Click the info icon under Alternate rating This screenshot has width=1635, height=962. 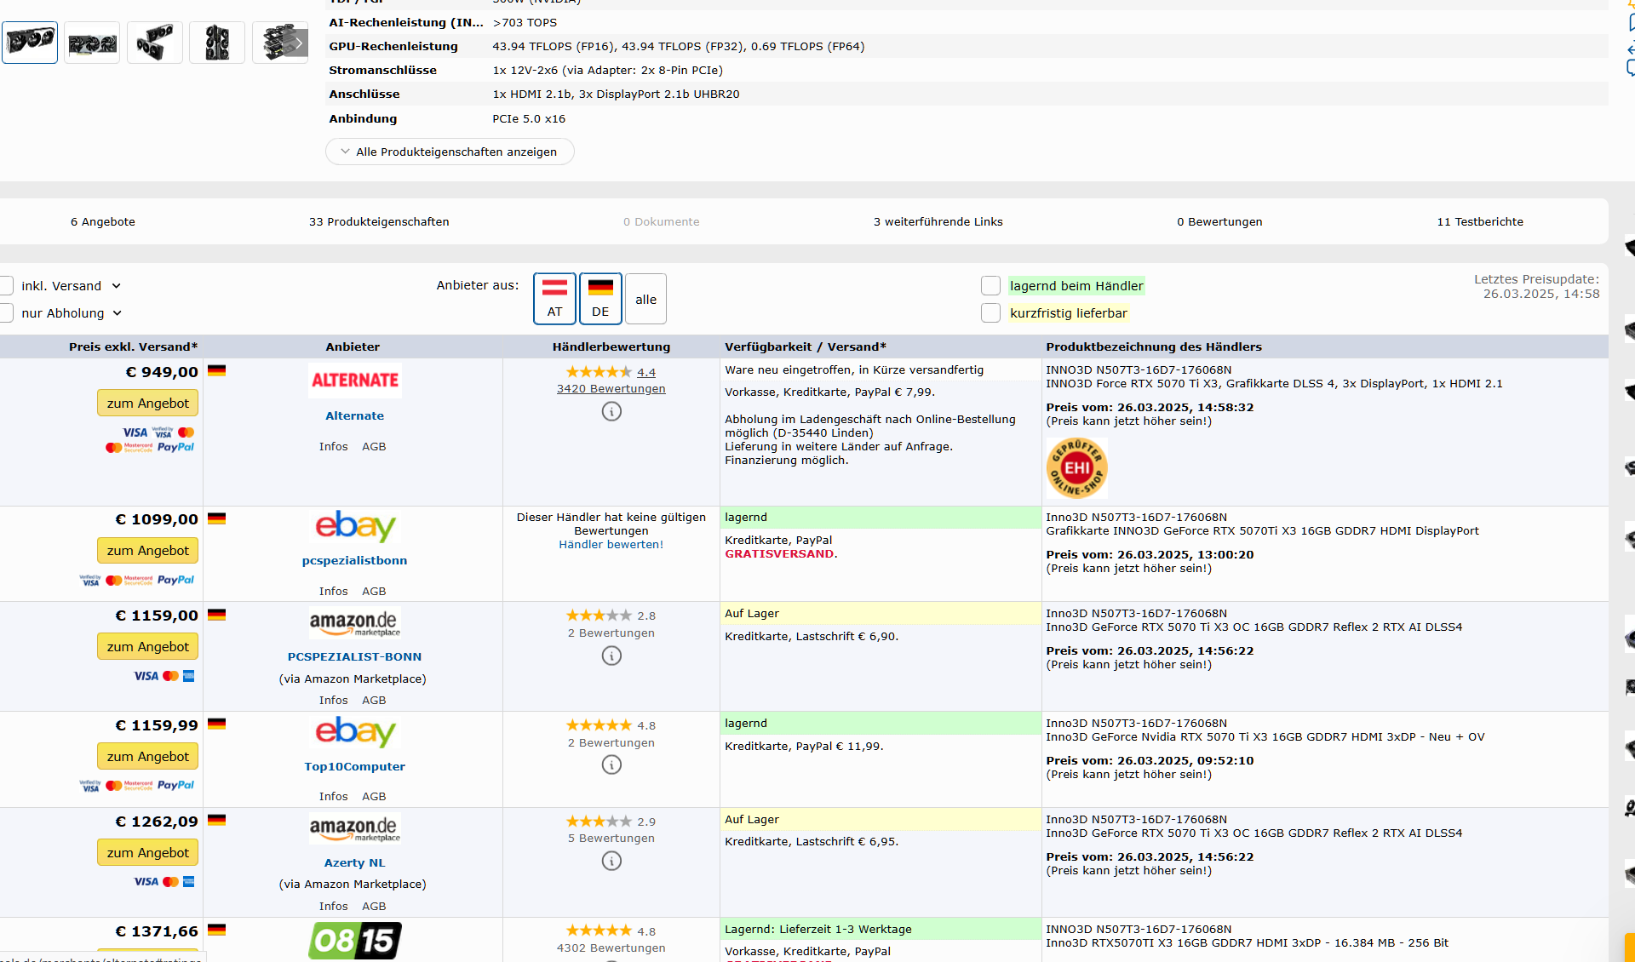pos(611,411)
